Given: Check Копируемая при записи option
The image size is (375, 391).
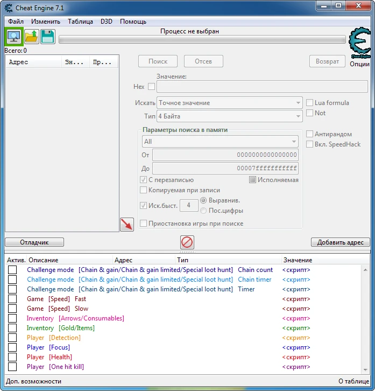Looking at the screenshot, I should tap(143, 190).
